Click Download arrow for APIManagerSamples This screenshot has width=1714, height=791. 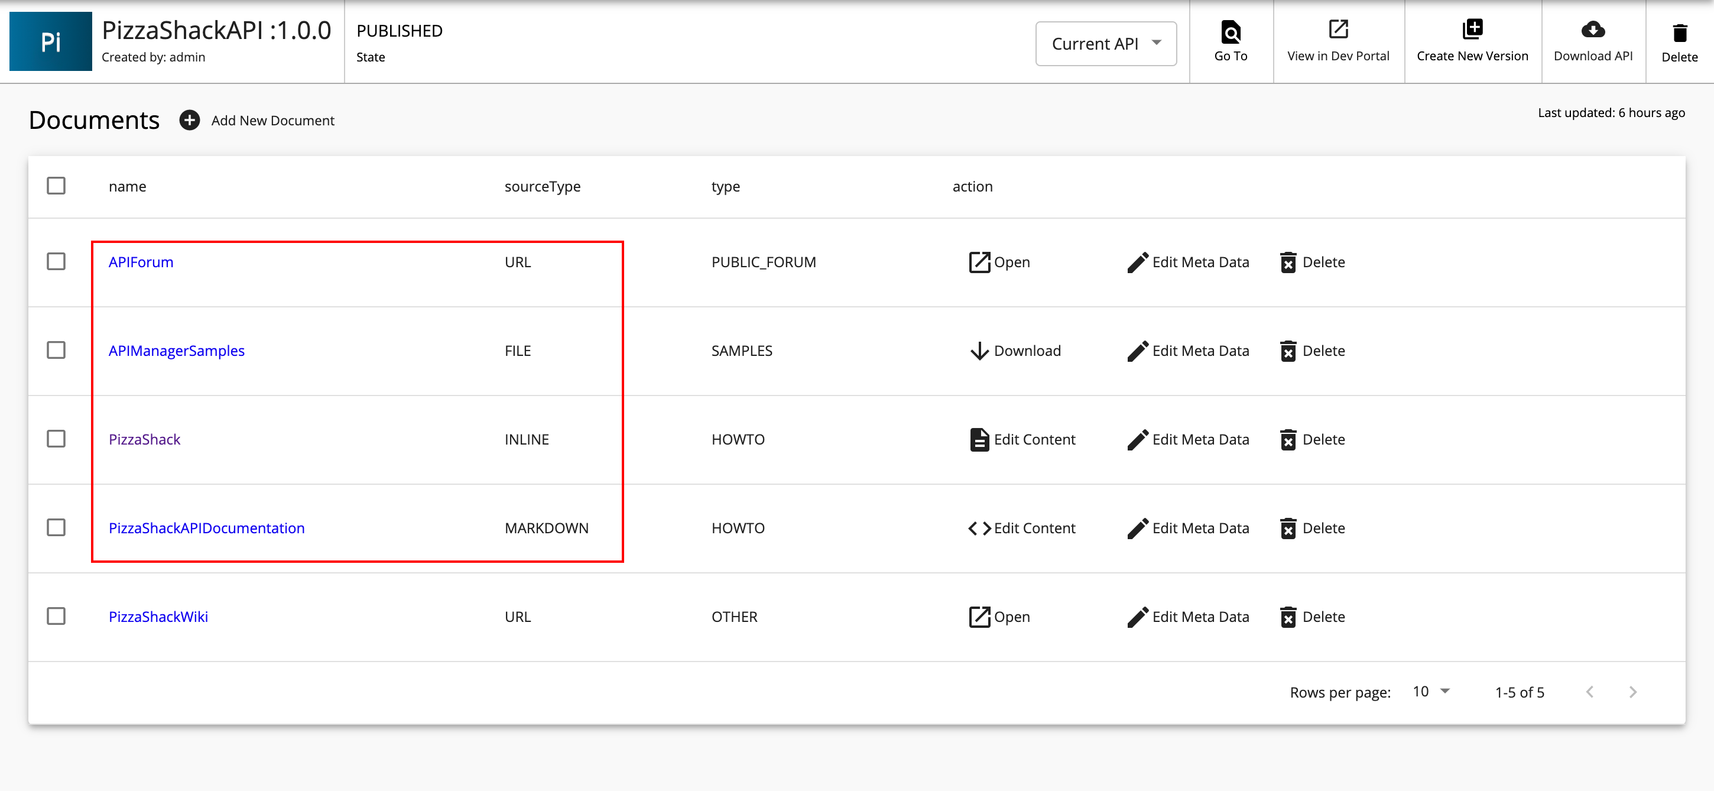click(979, 351)
